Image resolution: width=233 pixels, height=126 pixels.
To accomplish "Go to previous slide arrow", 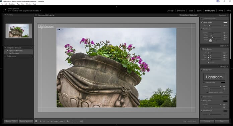I will pos(41,121).
